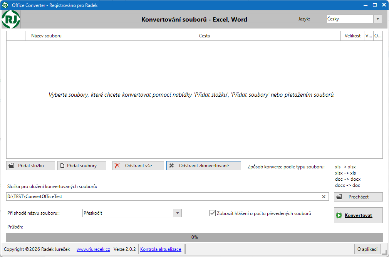Click the blank first column header
This screenshot has width=389, height=257.
(16, 36)
